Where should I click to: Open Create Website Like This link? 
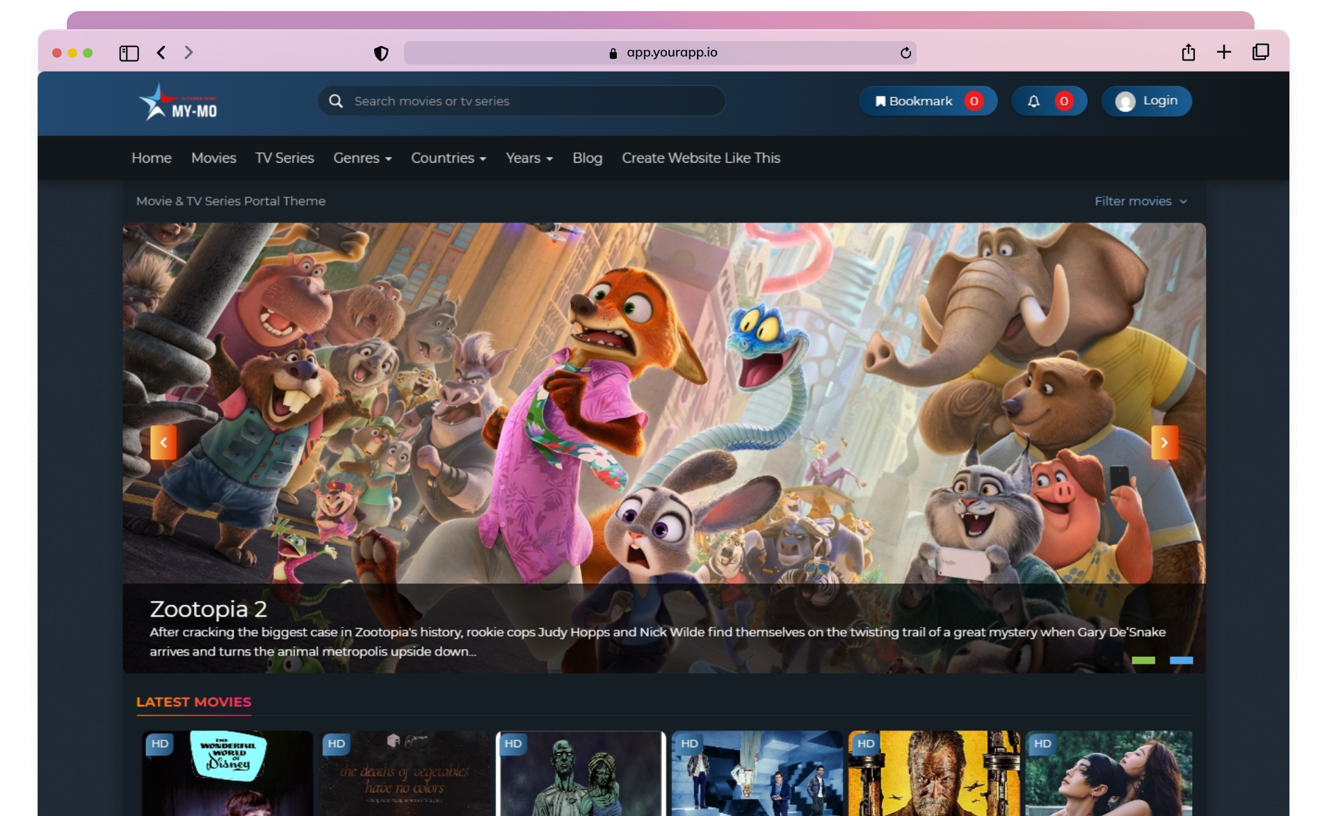(701, 158)
